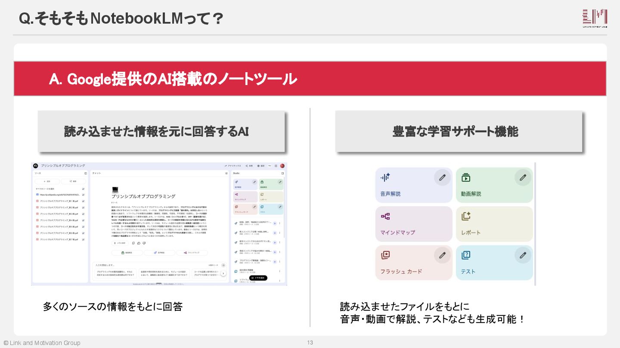Screen dimensions: 620x348
Task: Click the Studio panel vertical scrollbar
Action: pyautogui.click(x=284, y=208)
